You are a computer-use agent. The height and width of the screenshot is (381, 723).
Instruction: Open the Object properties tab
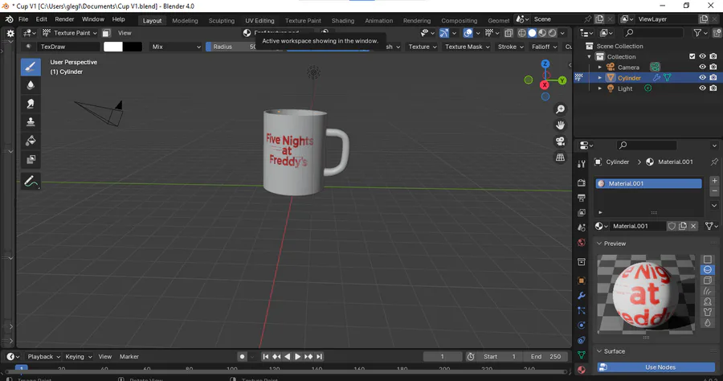click(582, 281)
